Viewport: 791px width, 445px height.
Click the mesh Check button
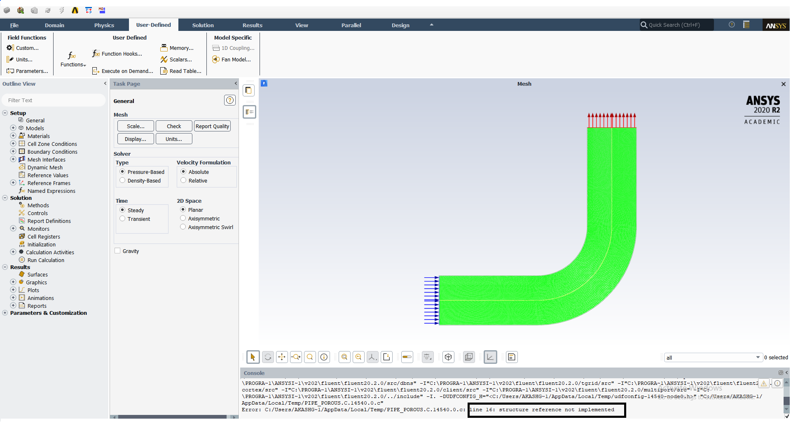click(x=174, y=126)
